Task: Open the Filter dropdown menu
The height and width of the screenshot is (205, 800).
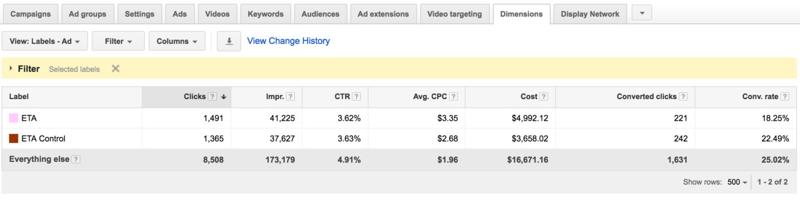Action: point(118,41)
